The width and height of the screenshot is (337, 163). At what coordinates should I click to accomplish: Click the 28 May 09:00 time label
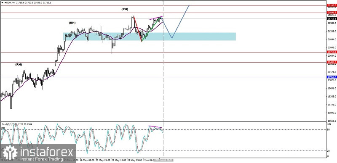[134, 160]
